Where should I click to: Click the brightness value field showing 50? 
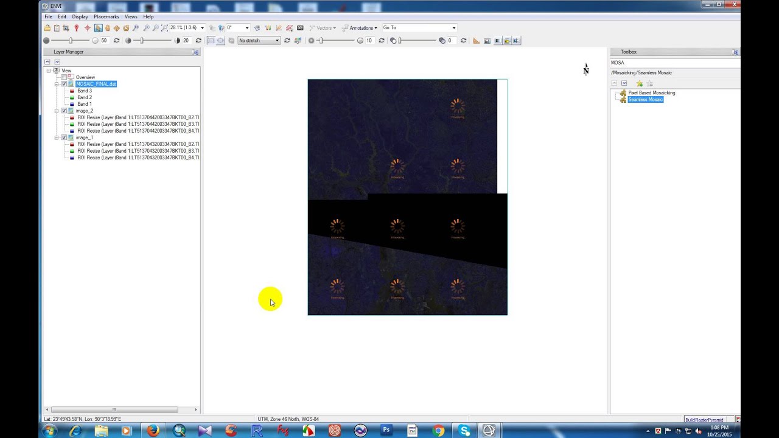click(104, 41)
